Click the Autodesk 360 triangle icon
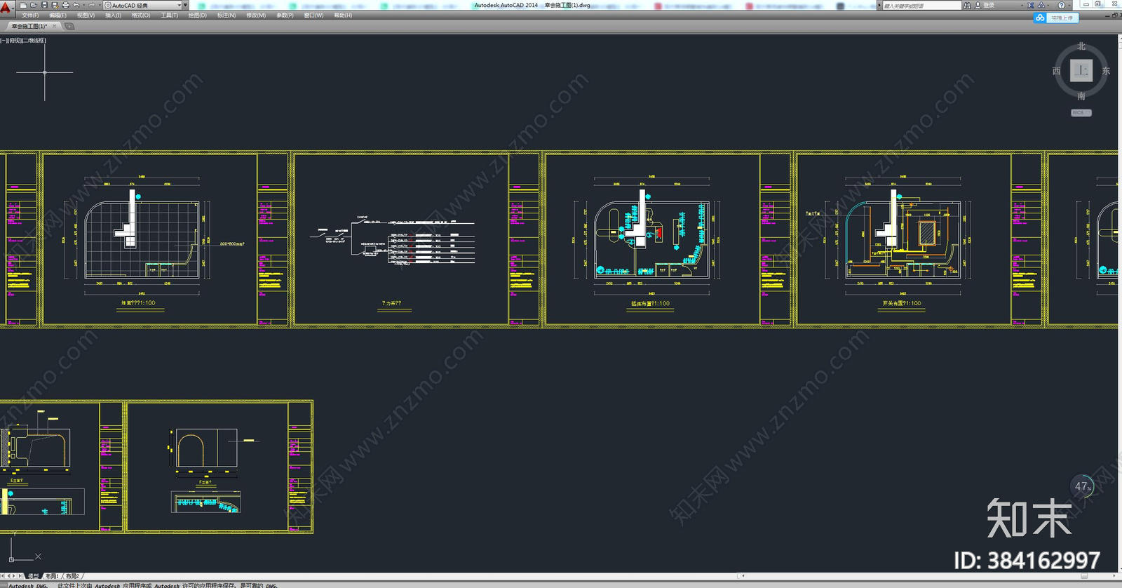The image size is (1122, 588). [1041, 5]
